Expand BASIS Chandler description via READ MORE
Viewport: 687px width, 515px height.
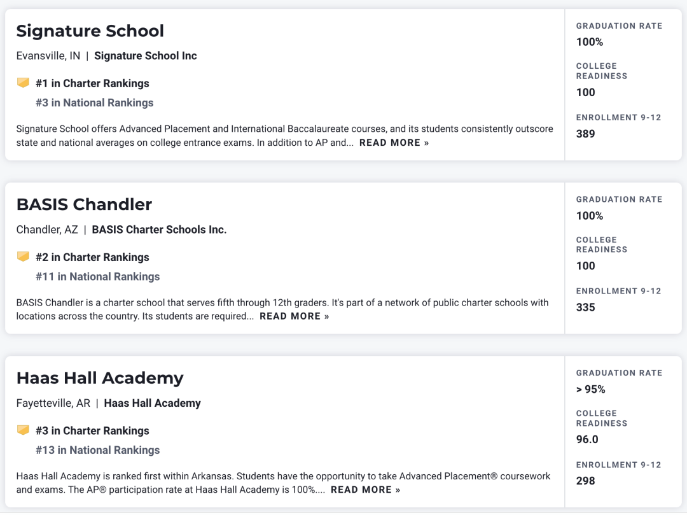click(x=294, y=316)
